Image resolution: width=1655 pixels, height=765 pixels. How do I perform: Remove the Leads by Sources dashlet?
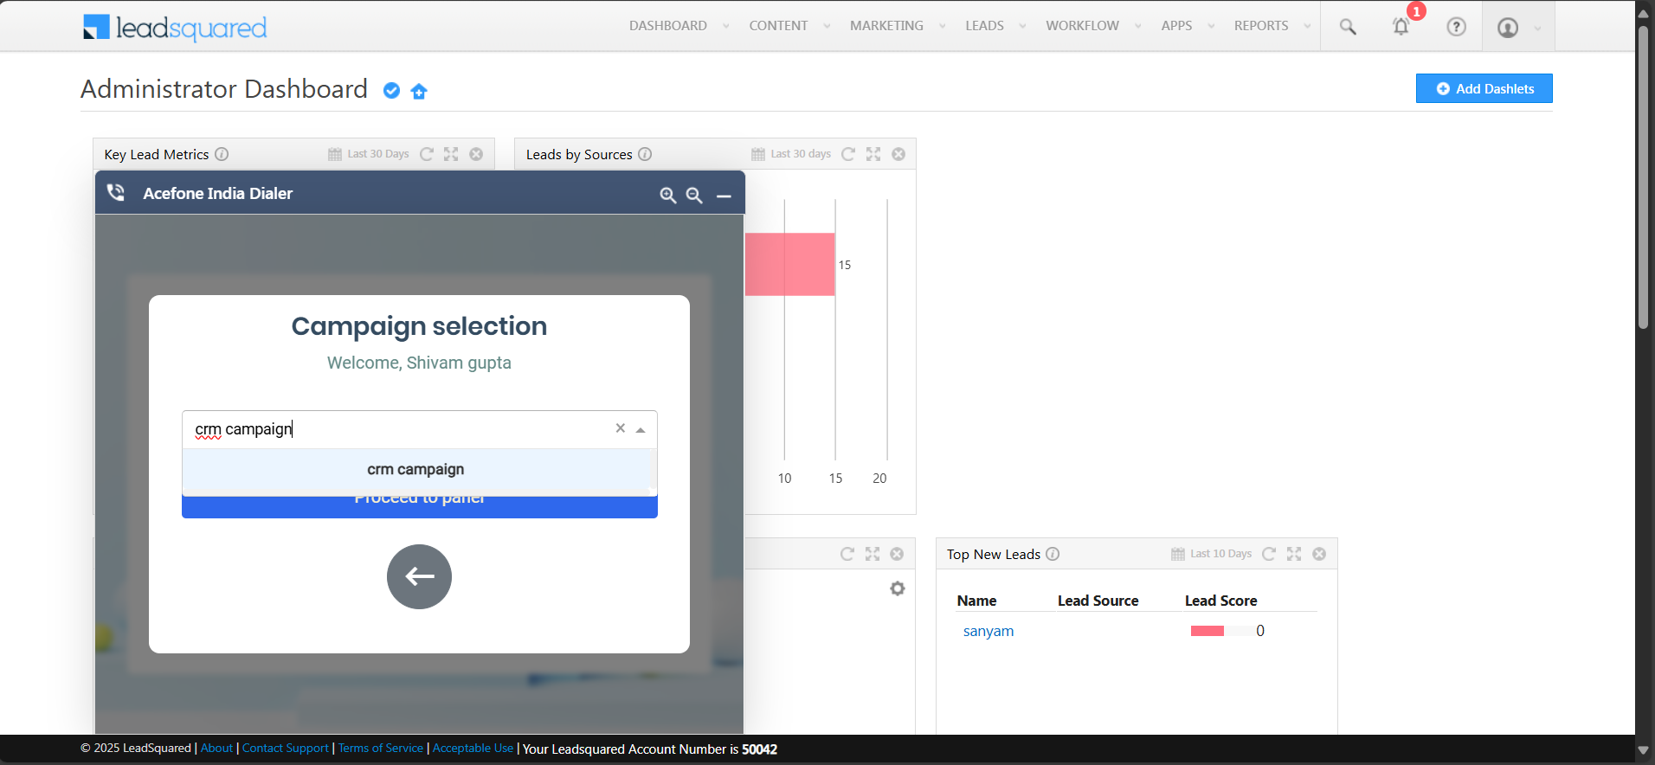[898, 154]
